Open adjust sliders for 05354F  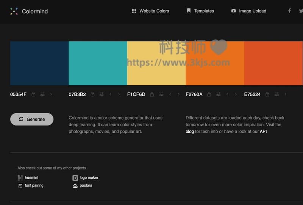pos(42,94)
